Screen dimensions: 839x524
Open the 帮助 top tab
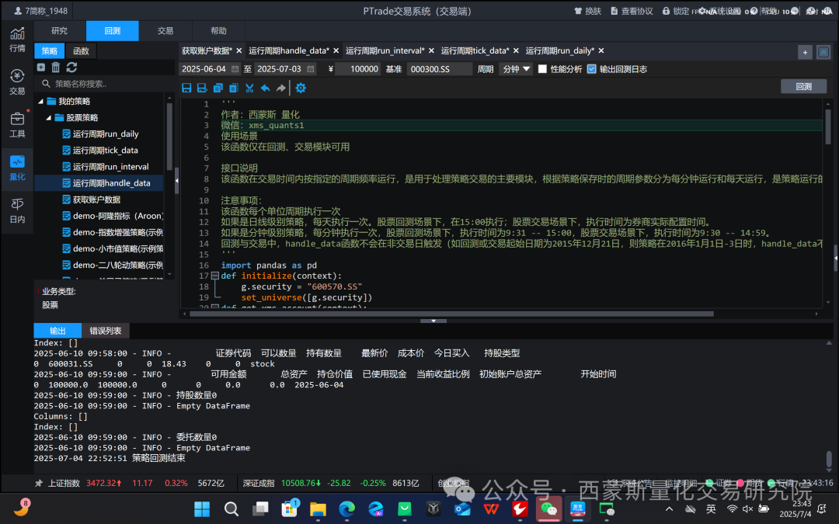(218, 31)
